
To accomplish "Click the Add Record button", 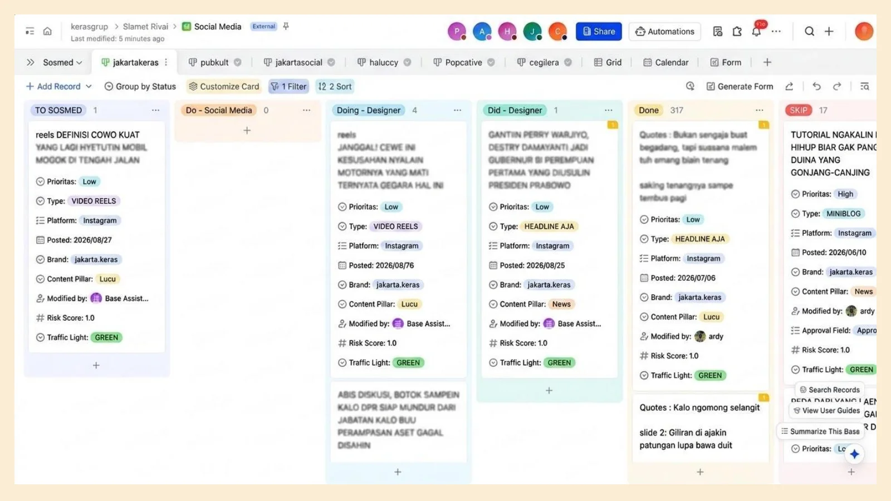I will pos(53,86).
